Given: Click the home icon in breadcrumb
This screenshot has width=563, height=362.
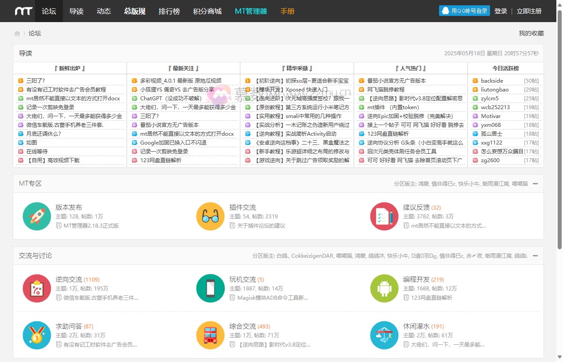Looking at the screenshot, I should click(x=17, y=34).
